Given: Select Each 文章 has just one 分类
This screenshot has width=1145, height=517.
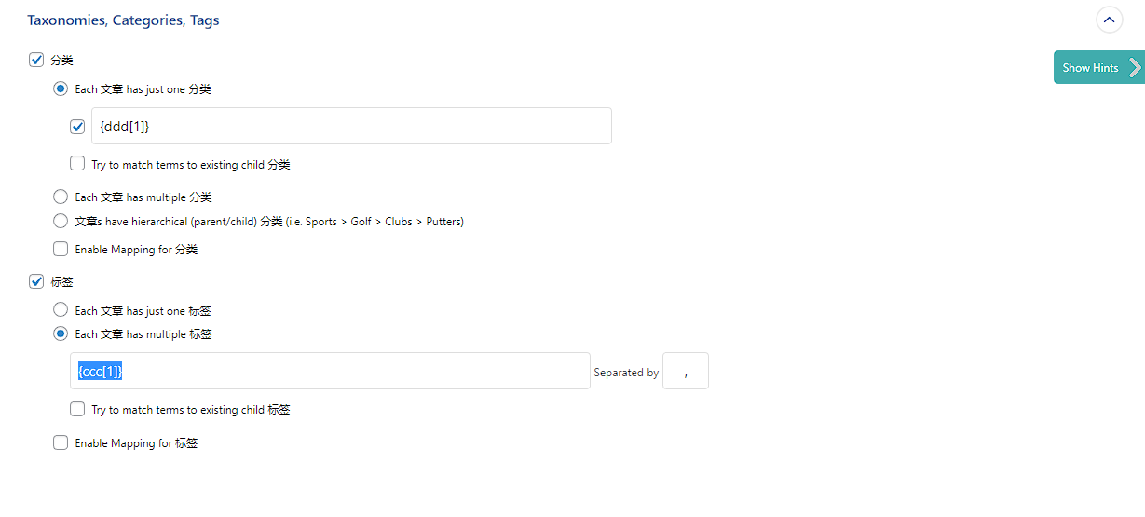Looking at the screenshot, I should [x=61, y=89].
